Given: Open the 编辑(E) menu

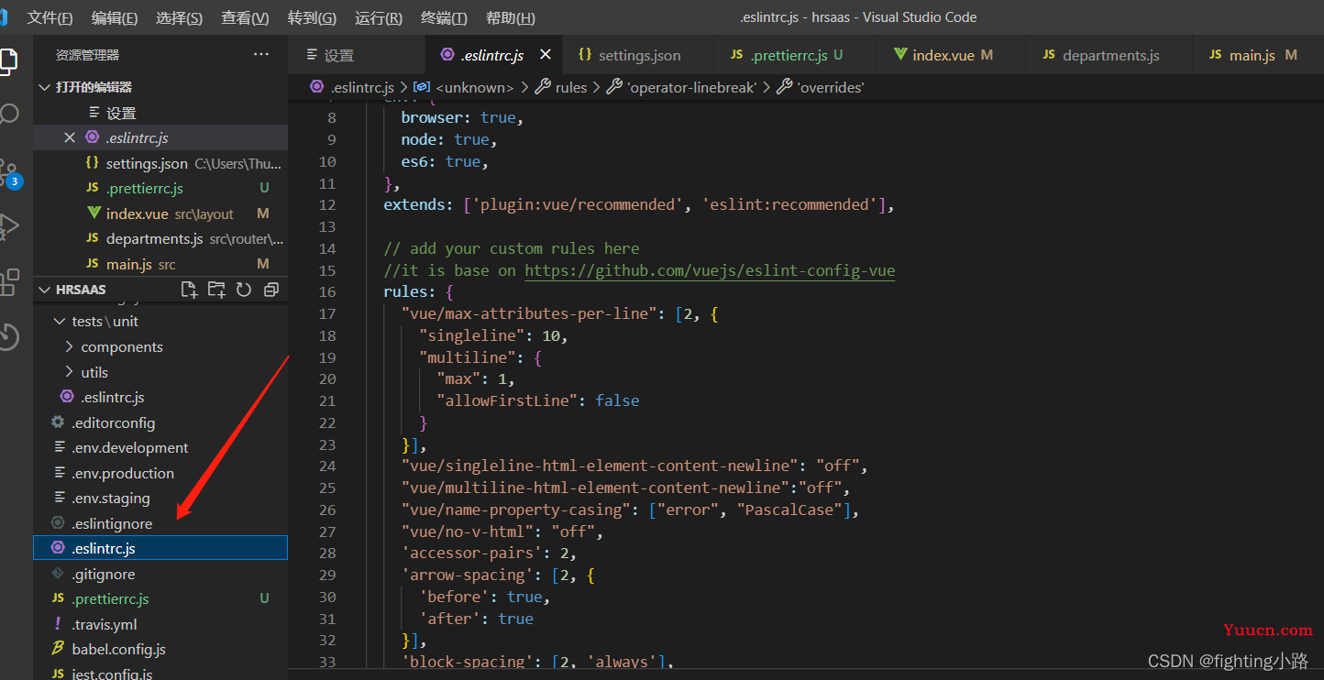Looking at the screenshot, I should coord(115,18).
